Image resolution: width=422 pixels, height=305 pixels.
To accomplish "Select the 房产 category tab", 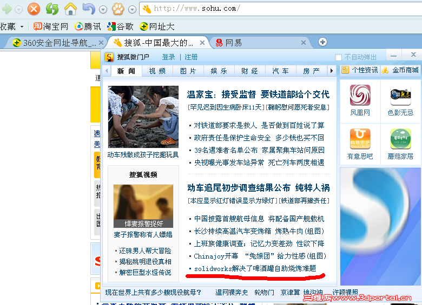I will coord(312,71).
